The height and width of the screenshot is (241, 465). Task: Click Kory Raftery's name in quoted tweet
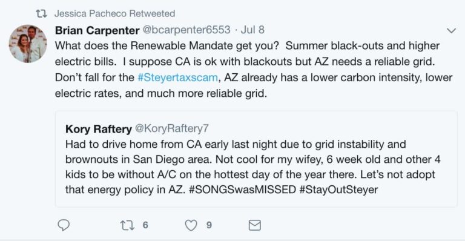pyautogui.click(x=99, y=129)
